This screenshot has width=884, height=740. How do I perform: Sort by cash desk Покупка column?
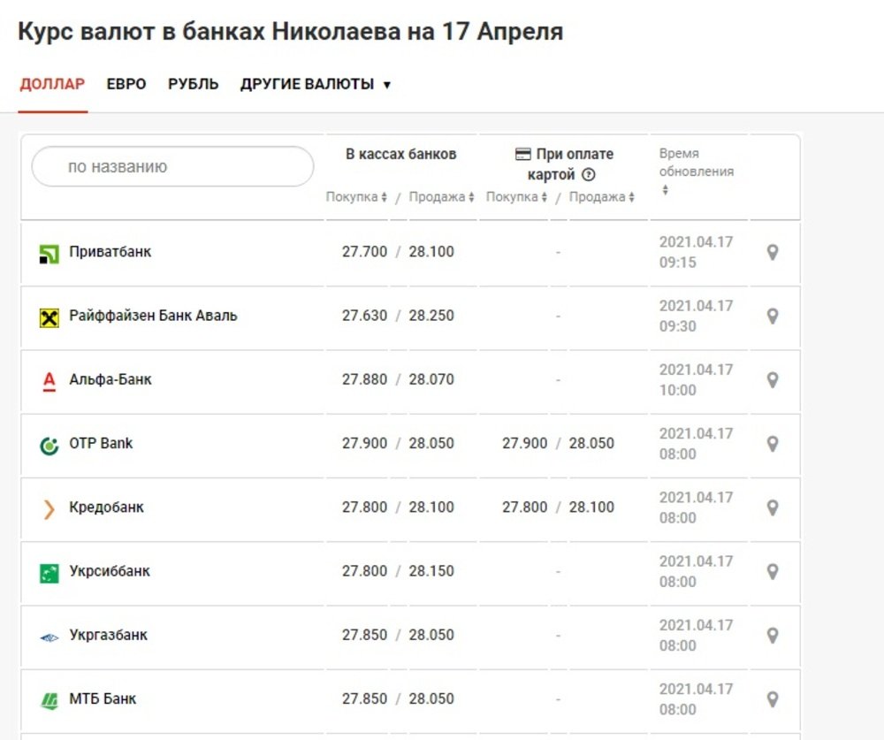tap(356, 197)
